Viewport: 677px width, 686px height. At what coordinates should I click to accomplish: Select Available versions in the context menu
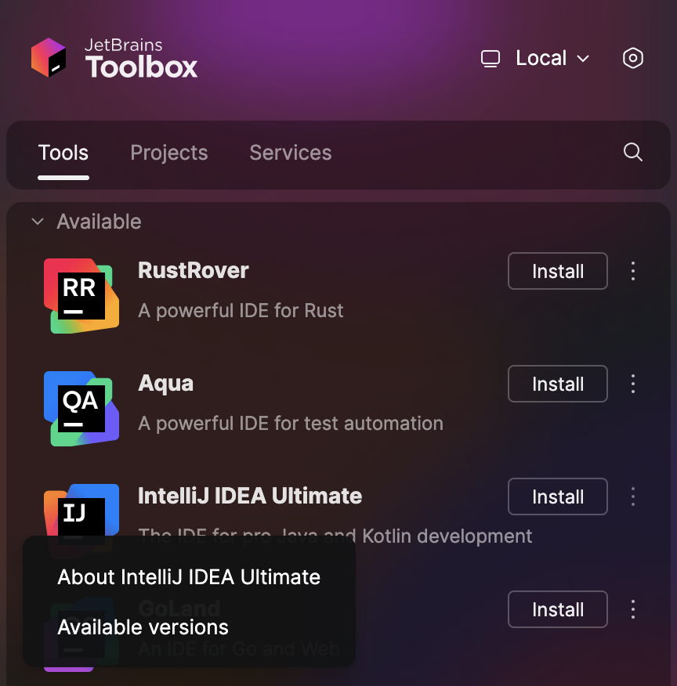pyautogui.click(x=142, y=627)
